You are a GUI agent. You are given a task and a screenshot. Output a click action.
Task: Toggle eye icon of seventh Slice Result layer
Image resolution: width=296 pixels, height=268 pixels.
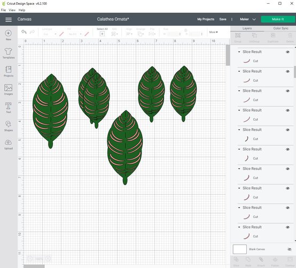coord(287,169)
